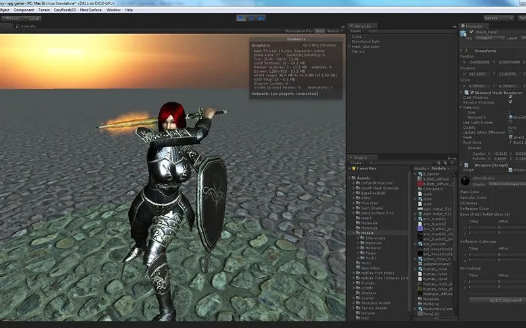Click the Skinned Mesh Renderer component icon
The image size is (526, 328).
pyautogui.click(x=466, y=92)
